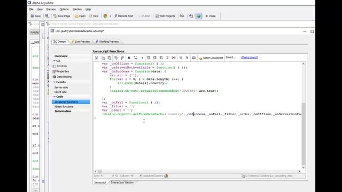Click the icon next to populateCountry in status bar
The width and height of the screenshot is (342, 192).
click(166, 175)
